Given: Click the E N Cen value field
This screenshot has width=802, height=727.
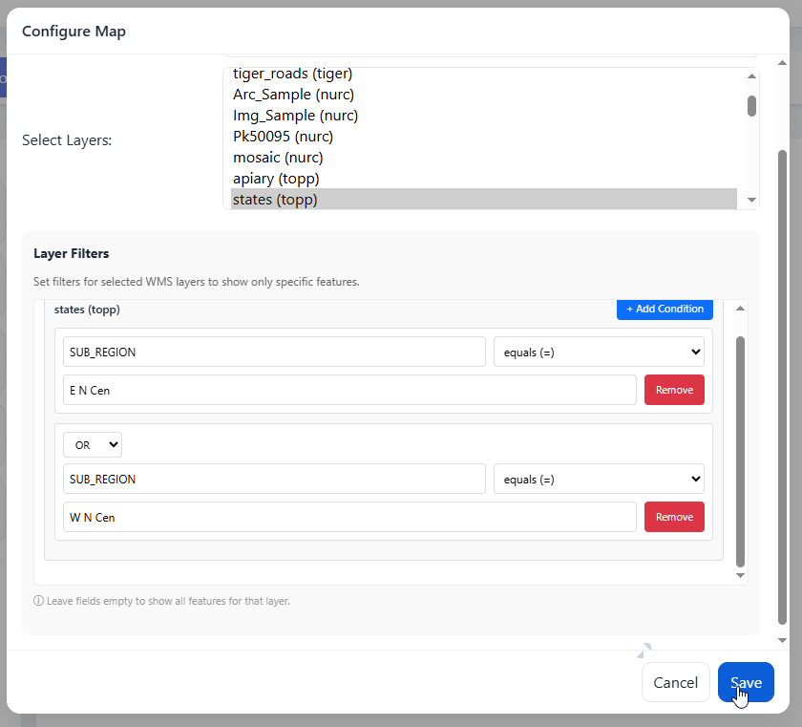Looking at the screenshot, I should [x=349, y=390].
